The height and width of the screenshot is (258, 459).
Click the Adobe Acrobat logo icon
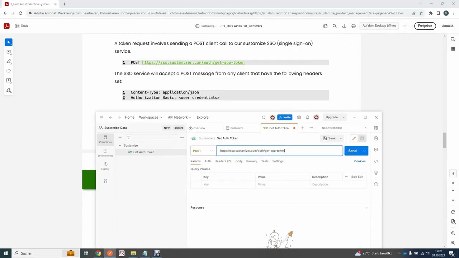tap(6, 26)
